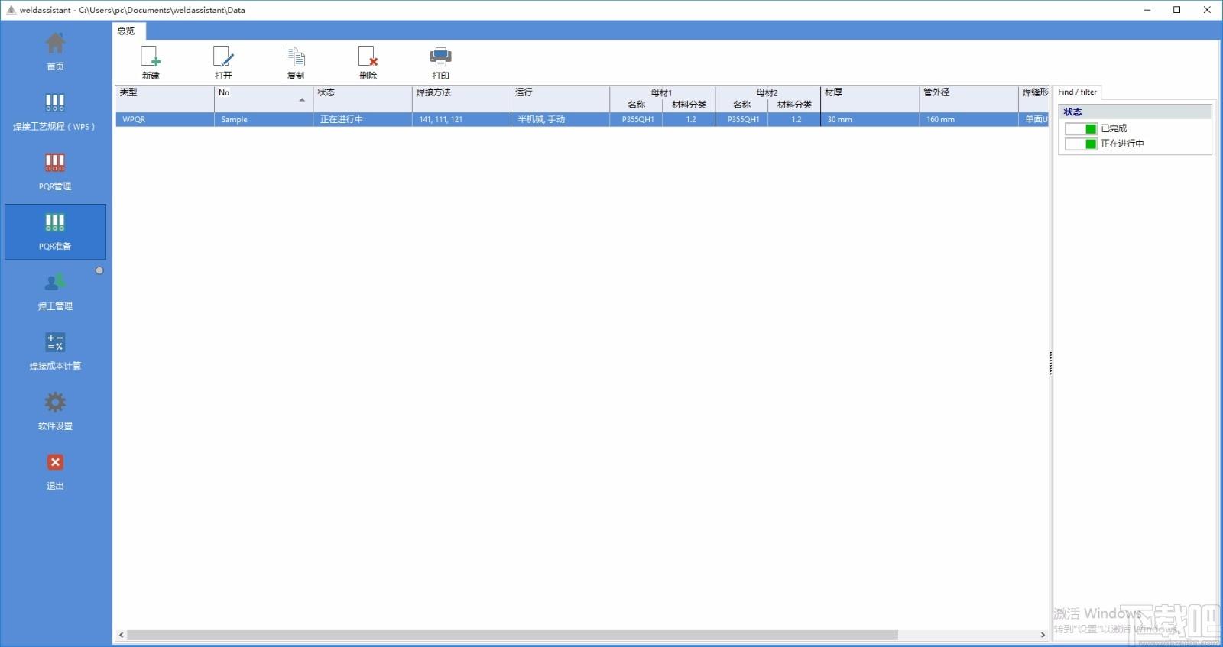Image resolution: width=1223 pixels, height=647 pixels.
Task: Click the red 退出 exit icon
Action: 55,462
